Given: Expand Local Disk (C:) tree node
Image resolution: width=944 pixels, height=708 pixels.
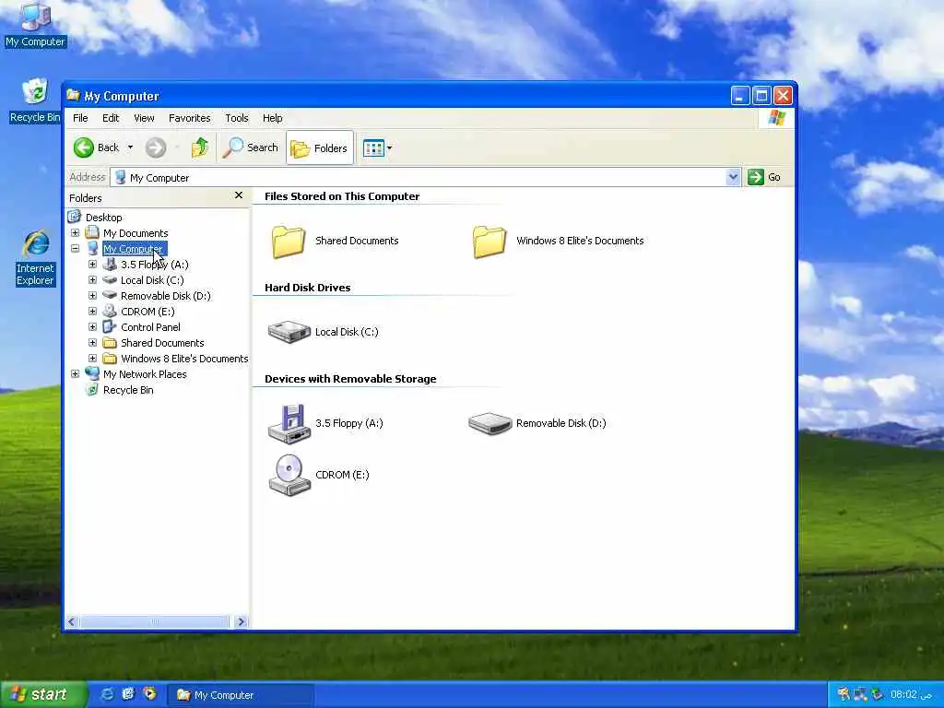Looking at the screenshot, I should (x=93, y=280).
